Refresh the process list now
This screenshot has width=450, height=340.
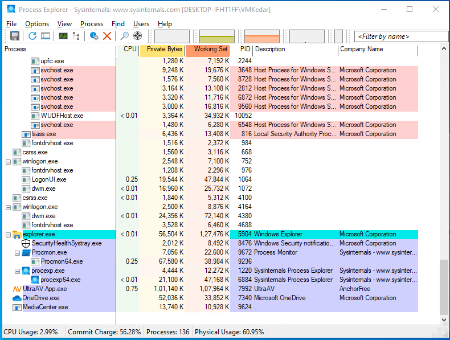[32, 36]
